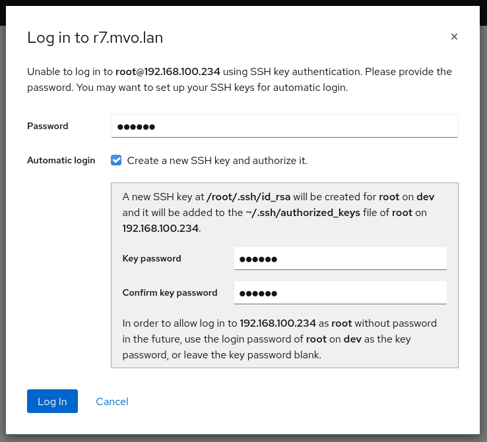The width and height of the screenshot is (487, 442).
Task: Click into the Password input field
Action: 284,126
